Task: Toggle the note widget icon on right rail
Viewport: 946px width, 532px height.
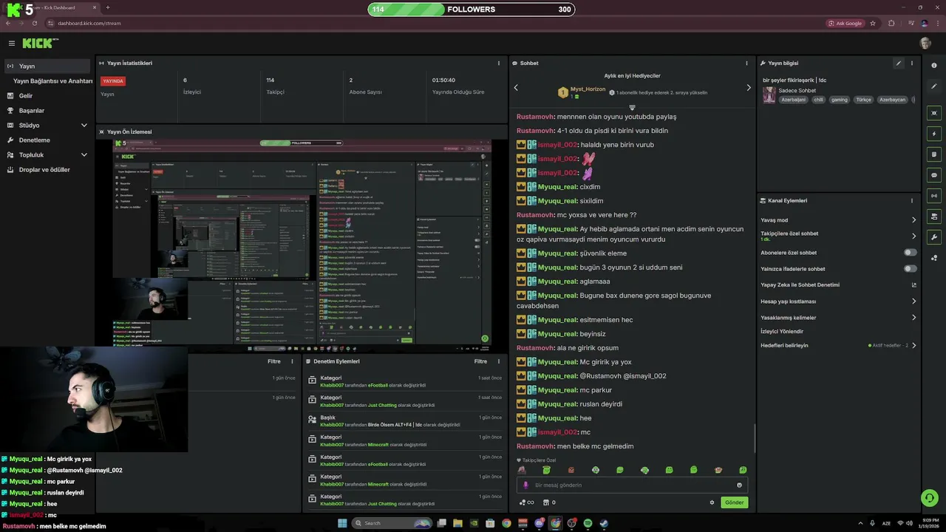Action: coord(934,154)
